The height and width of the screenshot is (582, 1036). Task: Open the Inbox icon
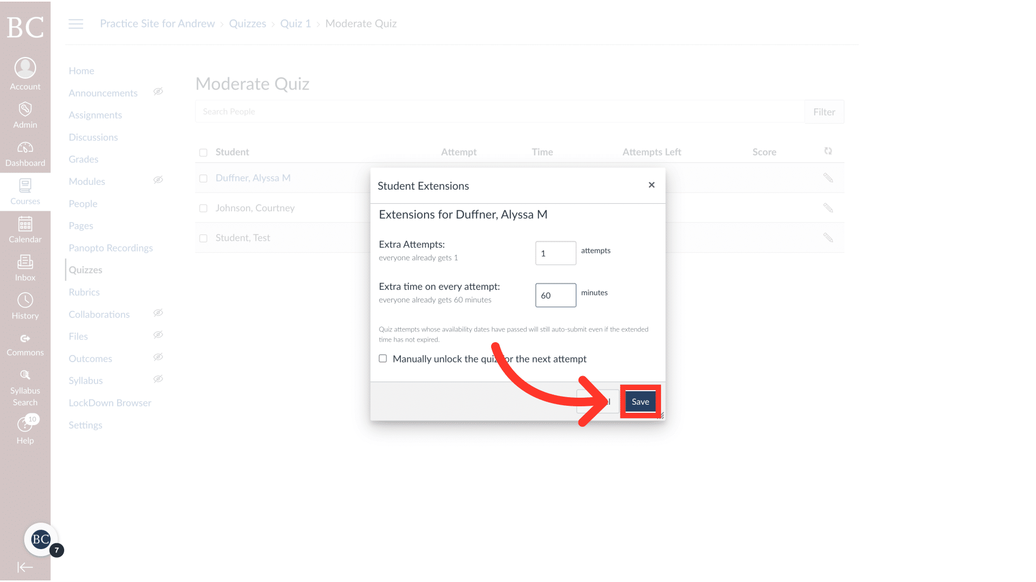tap(25, 267)
